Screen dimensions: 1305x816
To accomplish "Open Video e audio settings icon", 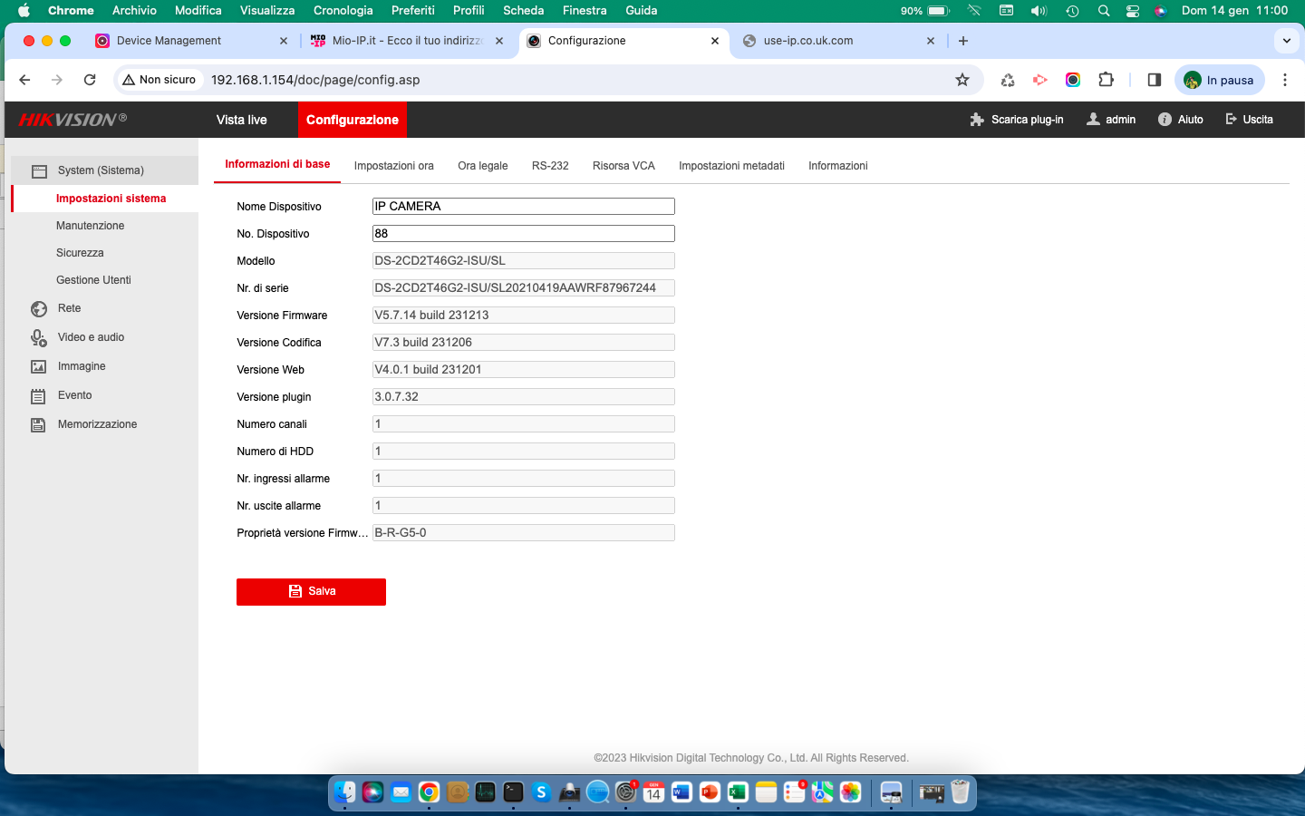I will click(38, 337).
